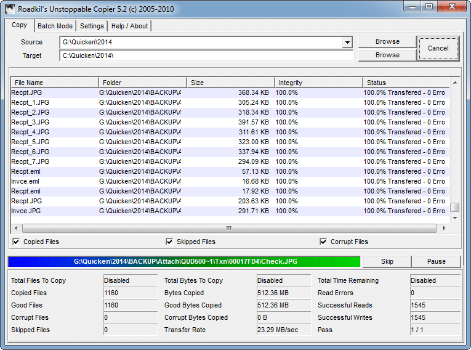
Task: Click the Check.JPG copy progress bar
Action: [184, 262]
